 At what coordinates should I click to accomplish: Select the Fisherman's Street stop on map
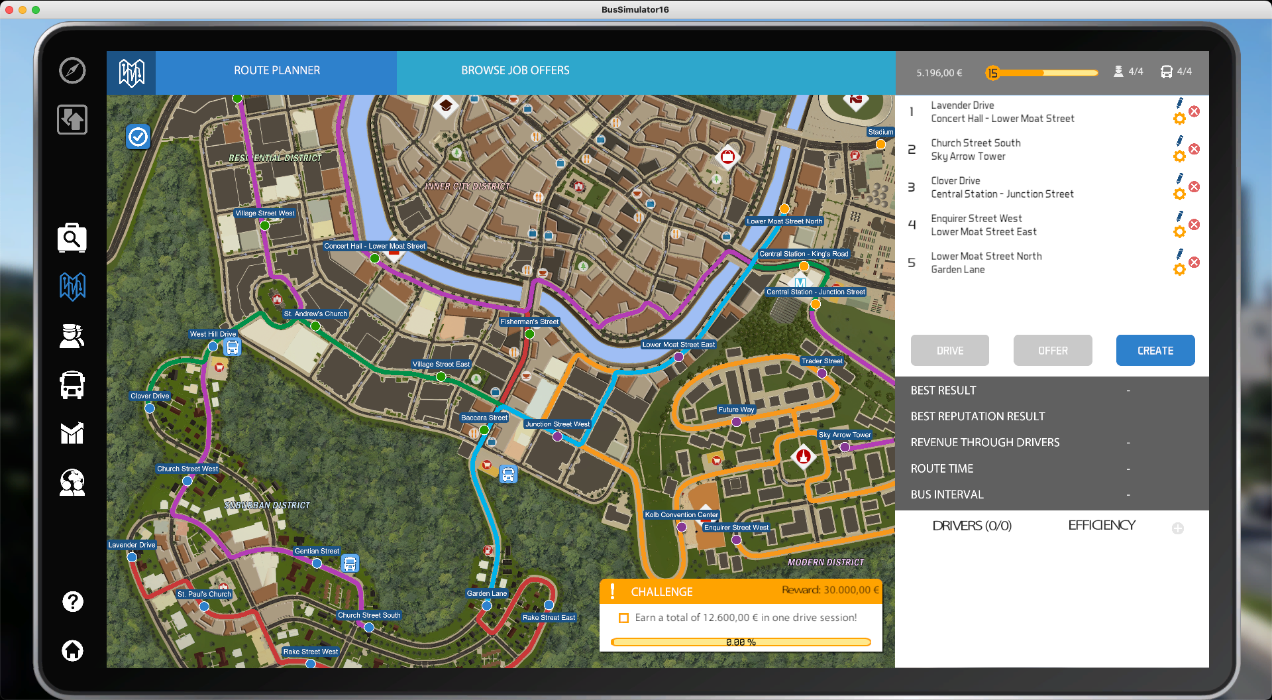click(x=529, y=334)
